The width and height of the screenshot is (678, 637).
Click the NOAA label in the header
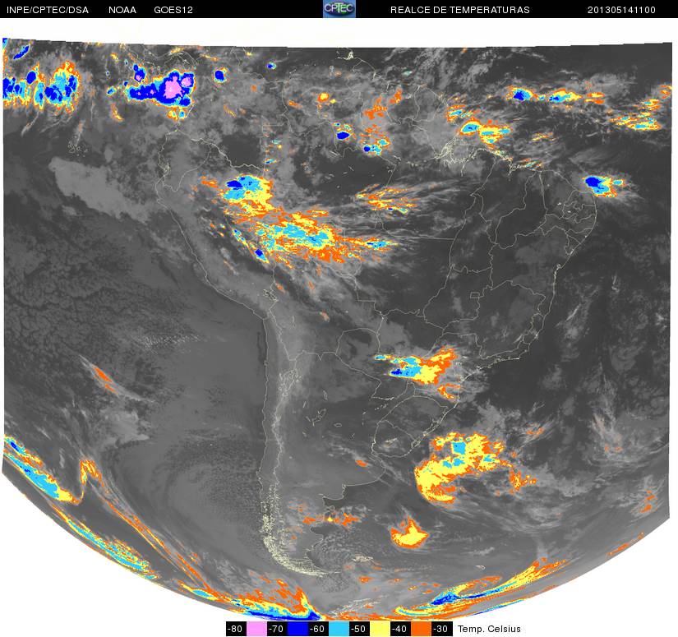click(x=122, y=10)
